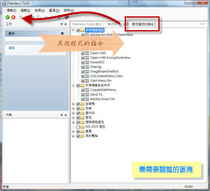Pin the 內容 panel with its pushpin icon
Viewport: 210px width, 191px height.
point(62,115)
